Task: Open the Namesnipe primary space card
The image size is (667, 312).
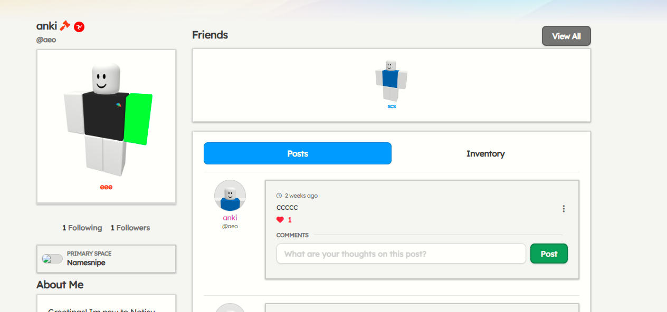Action: 106,258
